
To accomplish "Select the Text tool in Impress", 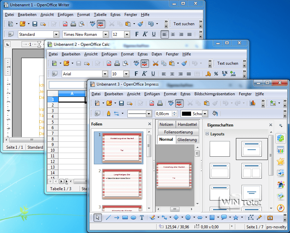I will 142,217.
